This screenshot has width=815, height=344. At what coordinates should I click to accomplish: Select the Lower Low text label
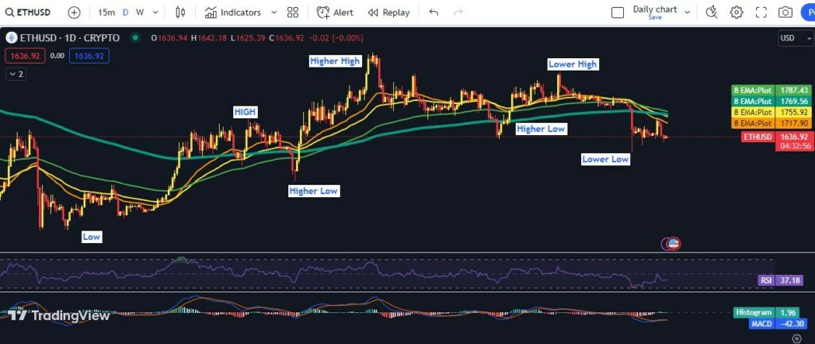[606, 159]
